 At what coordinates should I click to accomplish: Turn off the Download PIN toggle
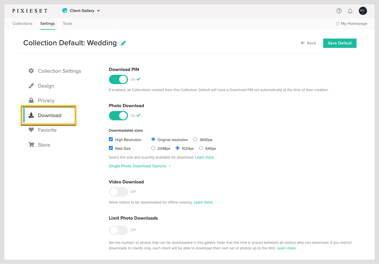coord(118,79)
